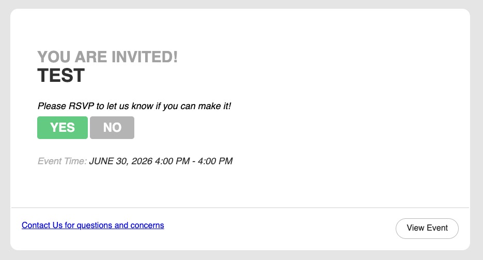Select the YOU ARE INVITED! heading
Screen dimensions: 483x260
[107, 57]
